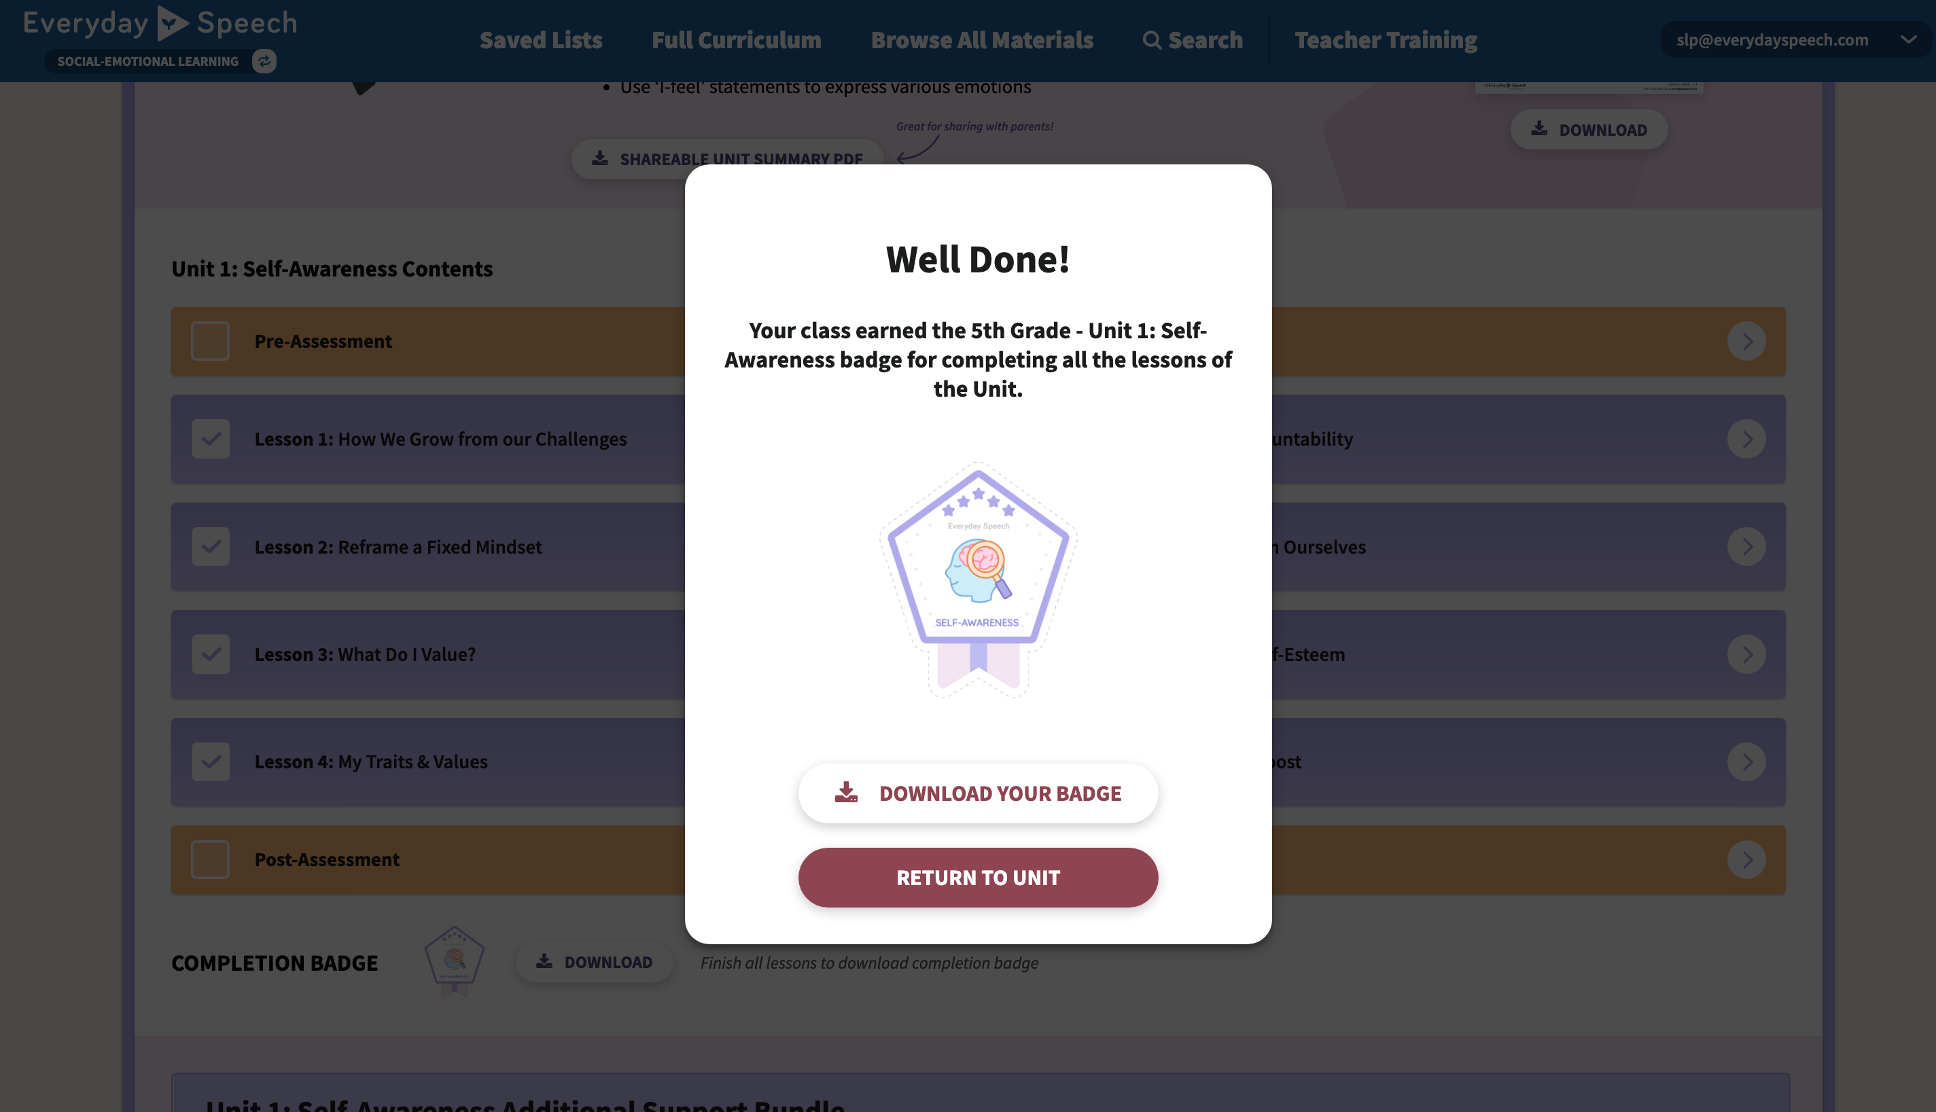
Task: Expand the Post-Assessment row chevron
Action: click(1746, 859)
